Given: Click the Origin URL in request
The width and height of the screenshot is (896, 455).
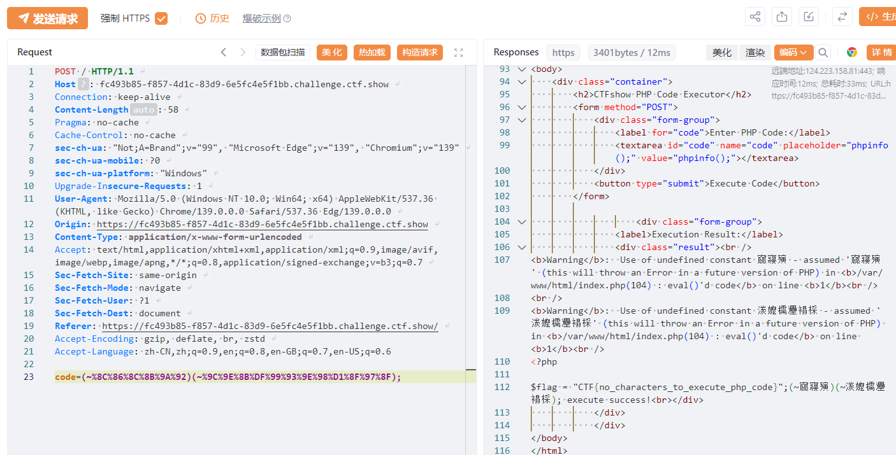Looking at the screenshot, I should point(263,224).
